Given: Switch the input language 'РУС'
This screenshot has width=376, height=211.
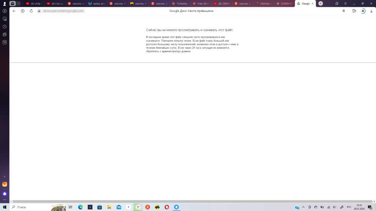Looking at the screenshot, I should pyautogui.click(x=349, y=207).
